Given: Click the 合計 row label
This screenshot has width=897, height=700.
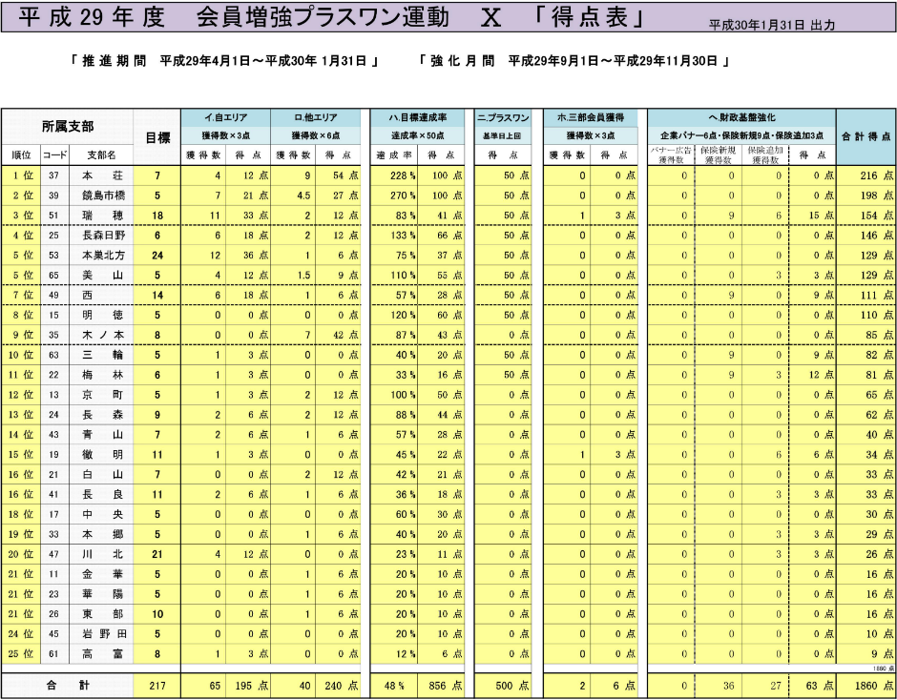Looking at the screenshot, I should pyautogui.click(x=68, y=685).
